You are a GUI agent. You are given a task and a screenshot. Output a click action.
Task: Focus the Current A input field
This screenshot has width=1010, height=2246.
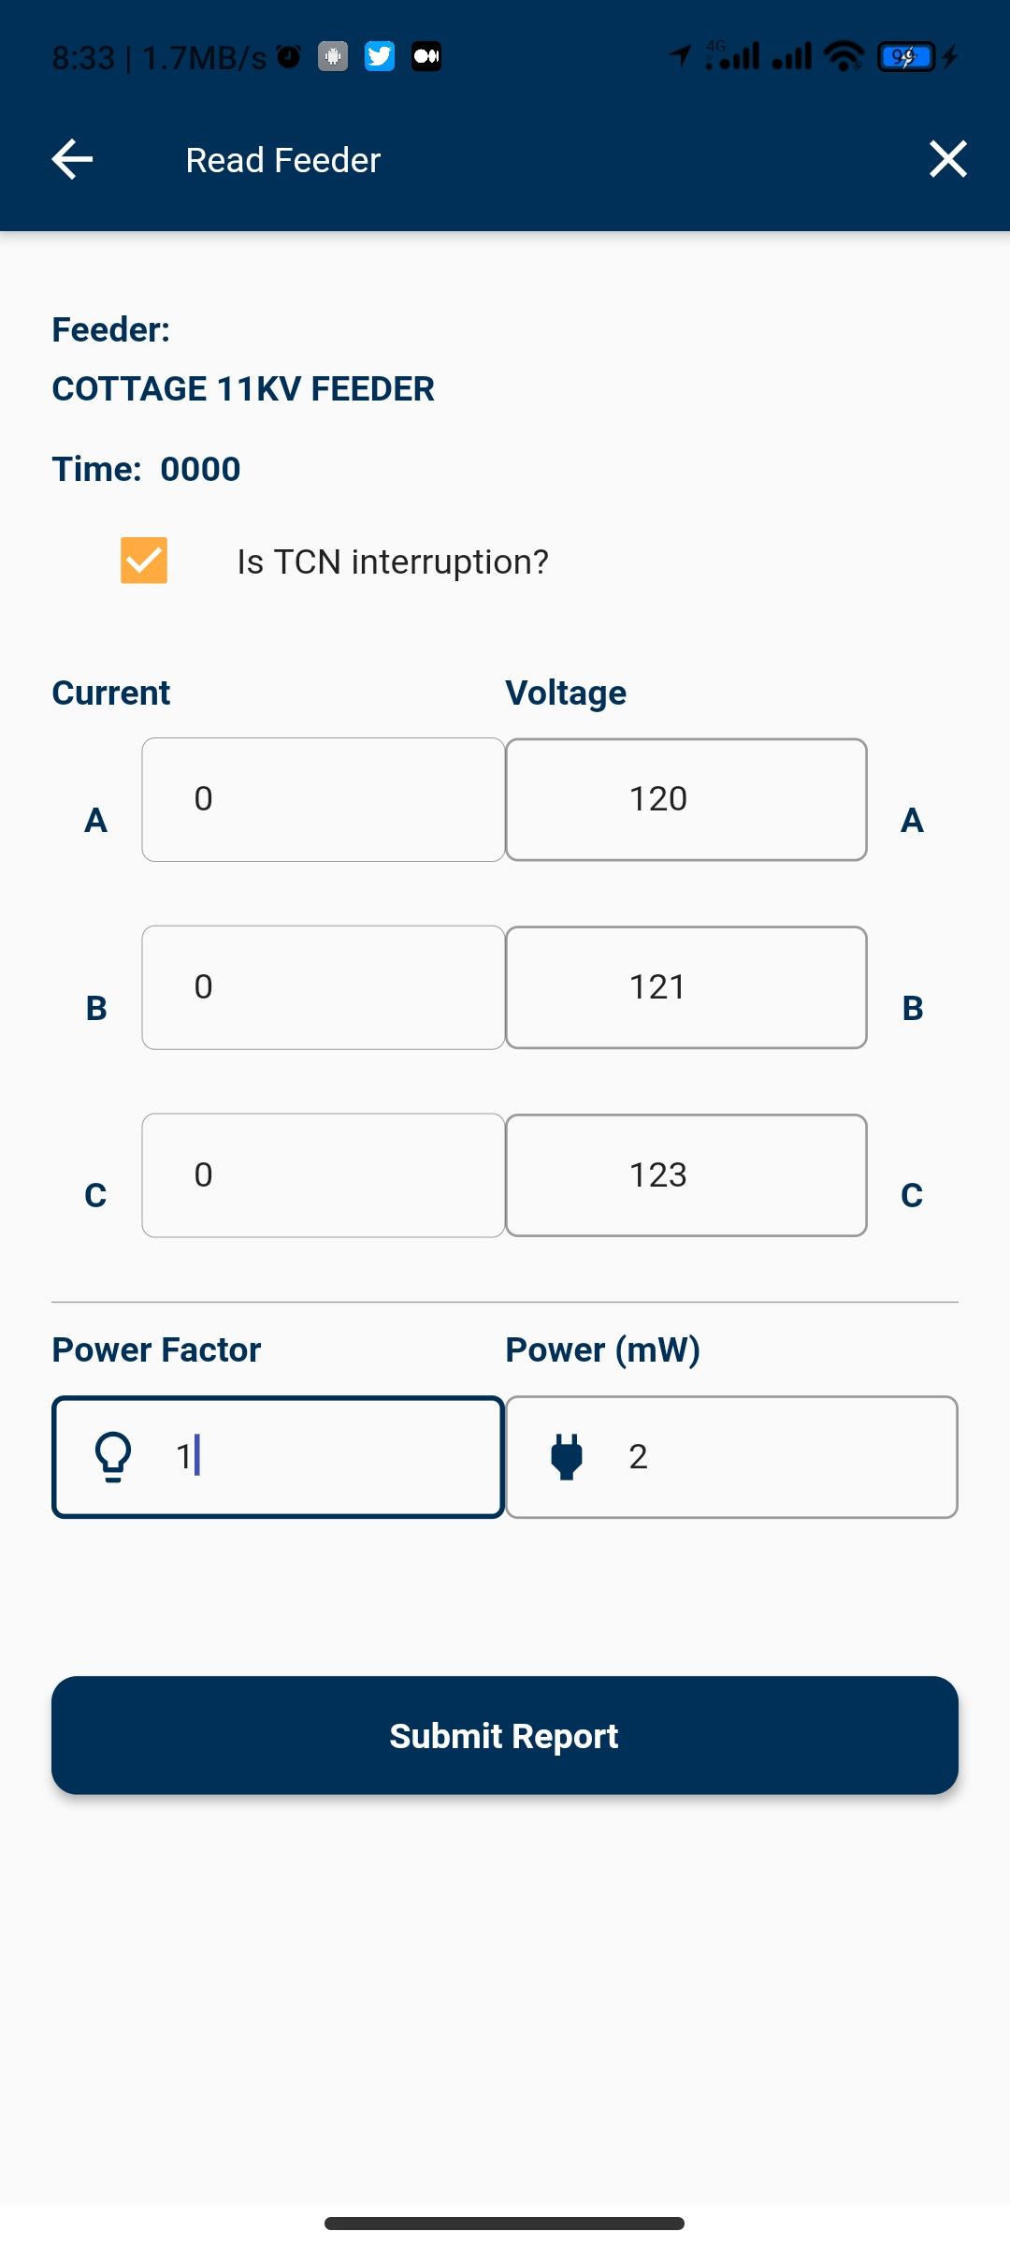pos(324,800)
